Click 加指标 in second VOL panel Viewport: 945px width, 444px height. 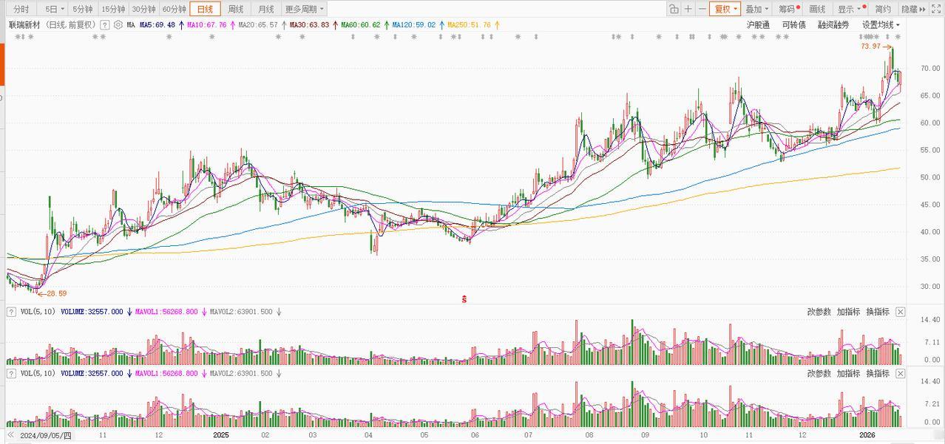tap(848, 374)
